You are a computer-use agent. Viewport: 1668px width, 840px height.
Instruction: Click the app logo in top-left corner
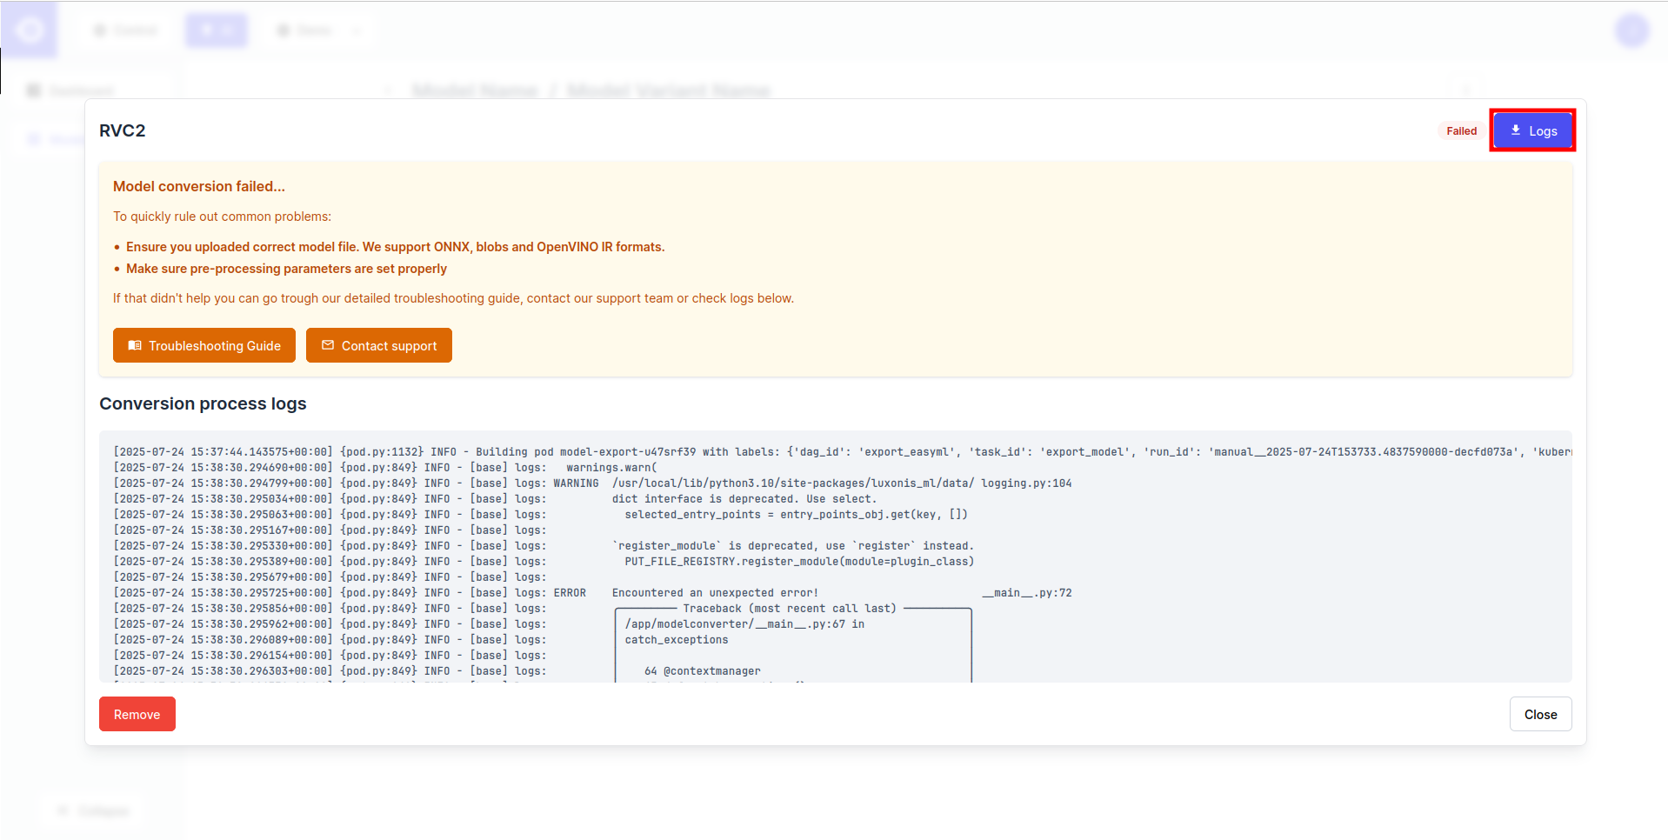[x=30, y=30]
